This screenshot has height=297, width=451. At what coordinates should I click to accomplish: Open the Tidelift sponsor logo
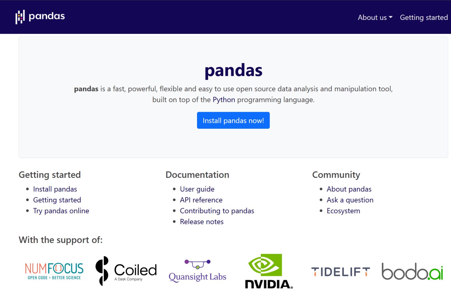coord(340,272)
